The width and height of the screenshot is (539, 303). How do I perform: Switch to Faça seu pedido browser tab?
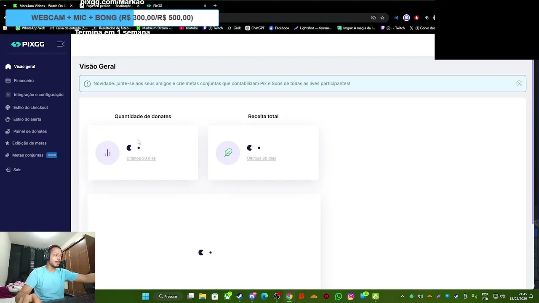[x=109, y=6]
